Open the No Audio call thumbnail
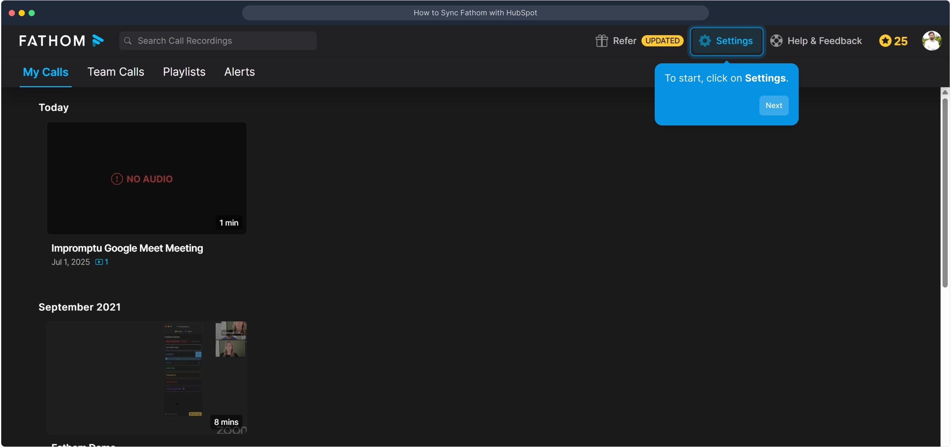 pyautogui.click(x=147, y=178)
